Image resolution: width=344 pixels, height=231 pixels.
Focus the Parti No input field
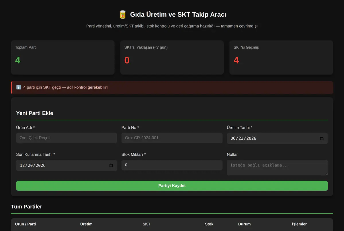pyautogui.click(x=172, y=138)
